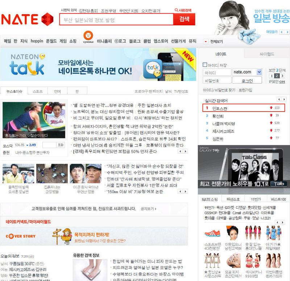290x281 pixels.
Task: Open the nate.com domain dropdown
Action: 259,72
